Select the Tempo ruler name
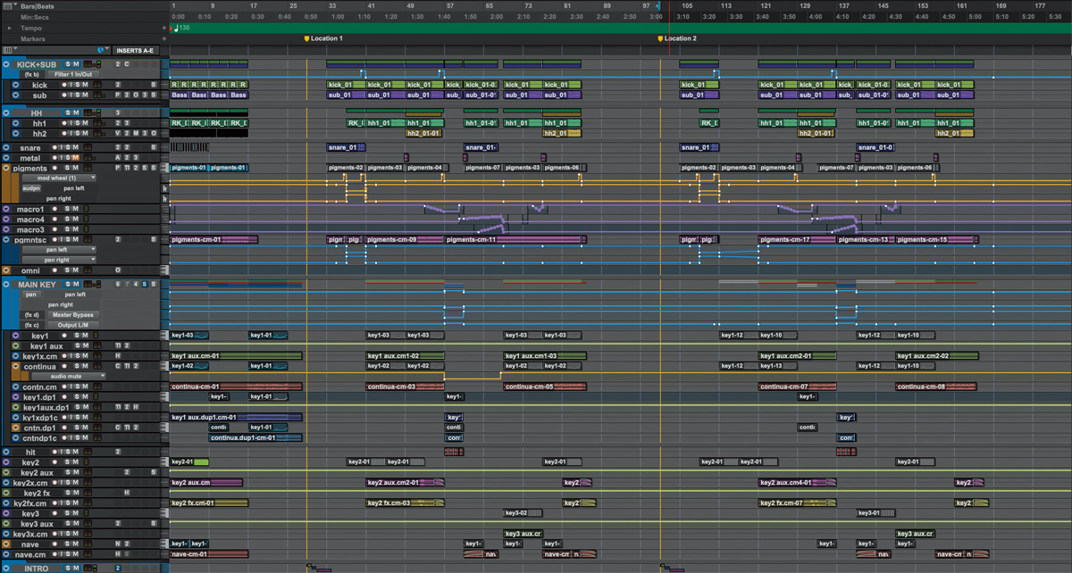 coord(31,28)
